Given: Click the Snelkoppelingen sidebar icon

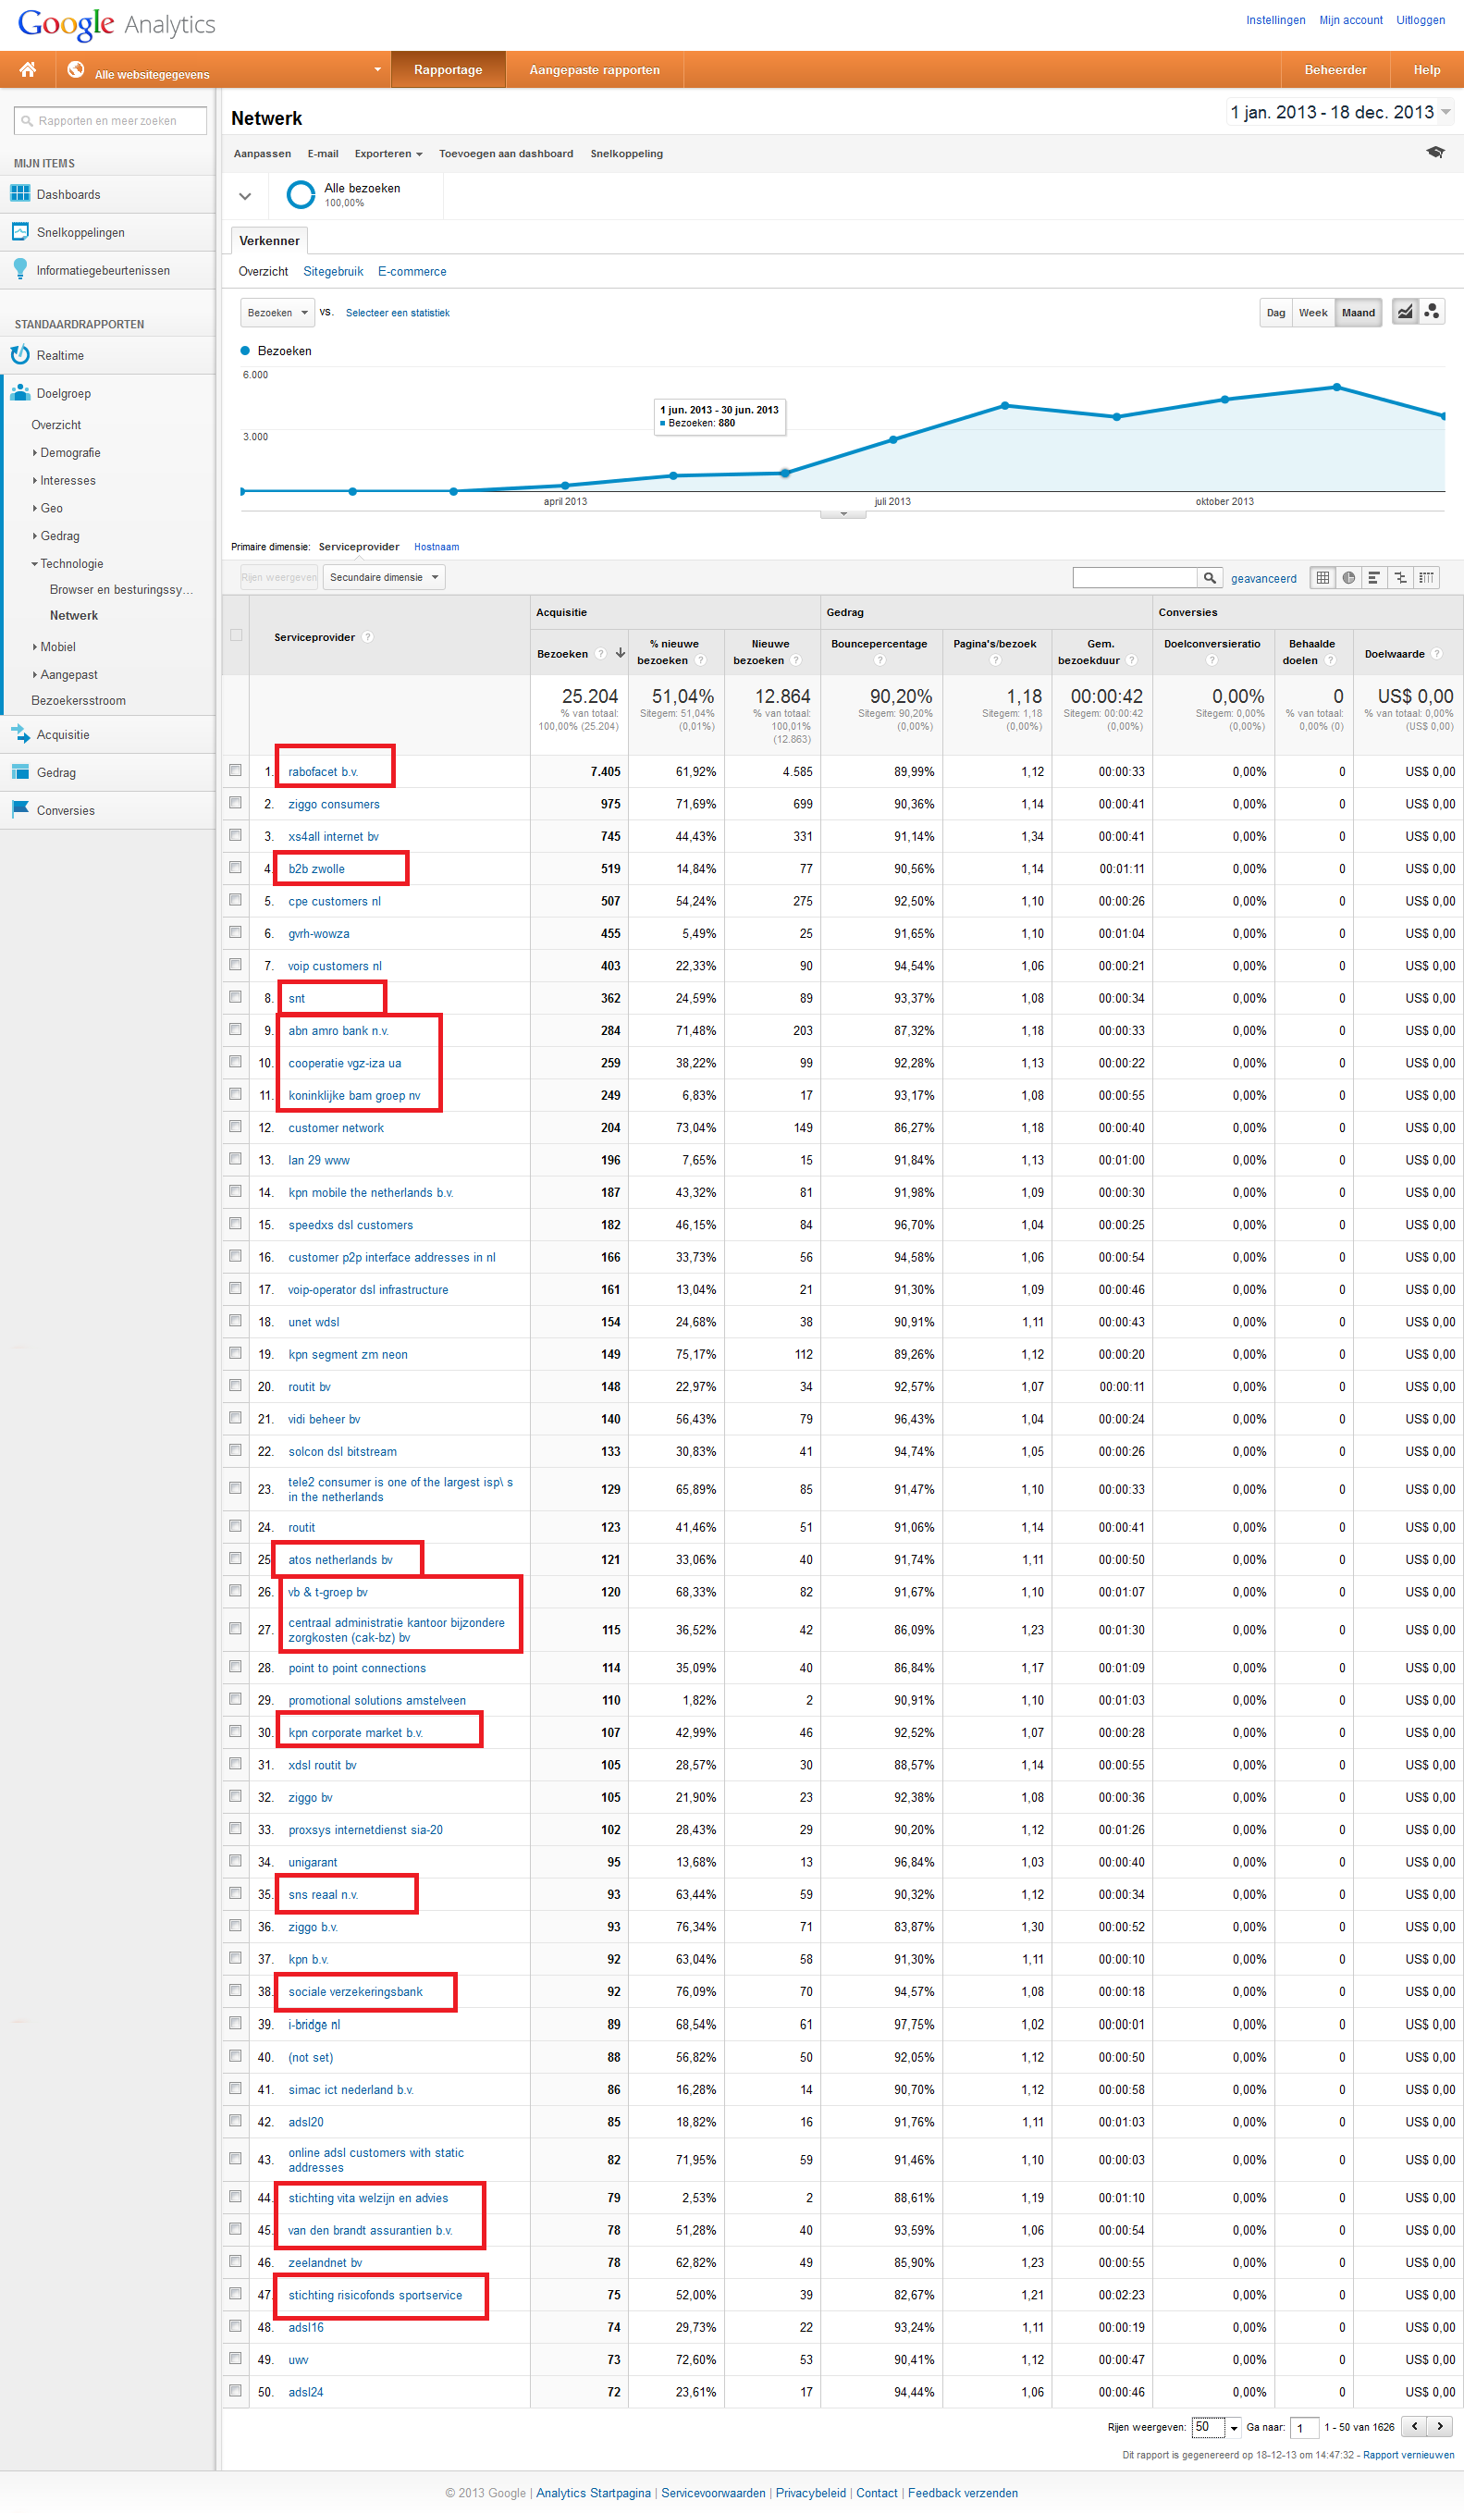Looking at the screenshot, I should (20, 231).
